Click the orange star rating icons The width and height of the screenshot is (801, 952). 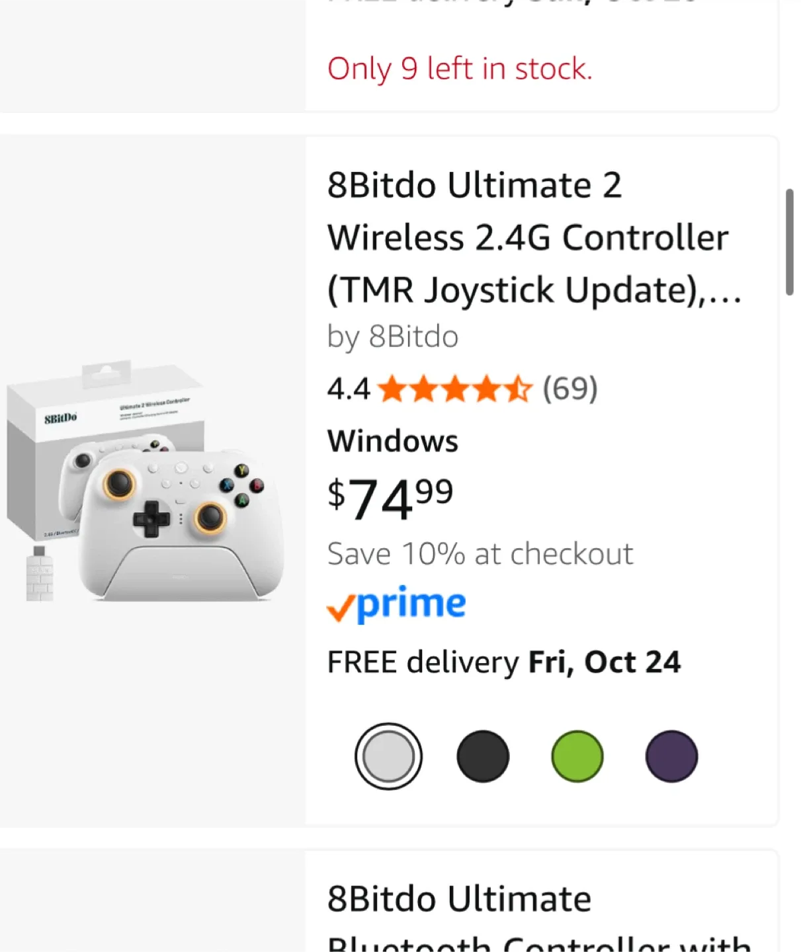454,389
